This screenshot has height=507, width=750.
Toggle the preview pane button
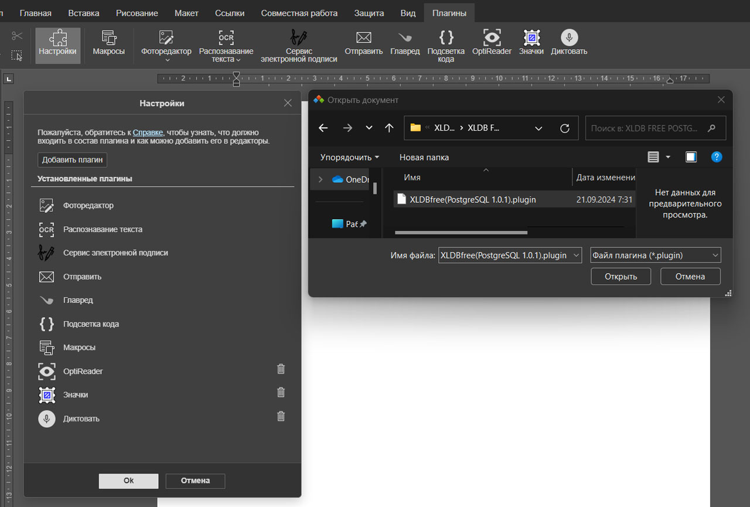(x=691, y=157)
